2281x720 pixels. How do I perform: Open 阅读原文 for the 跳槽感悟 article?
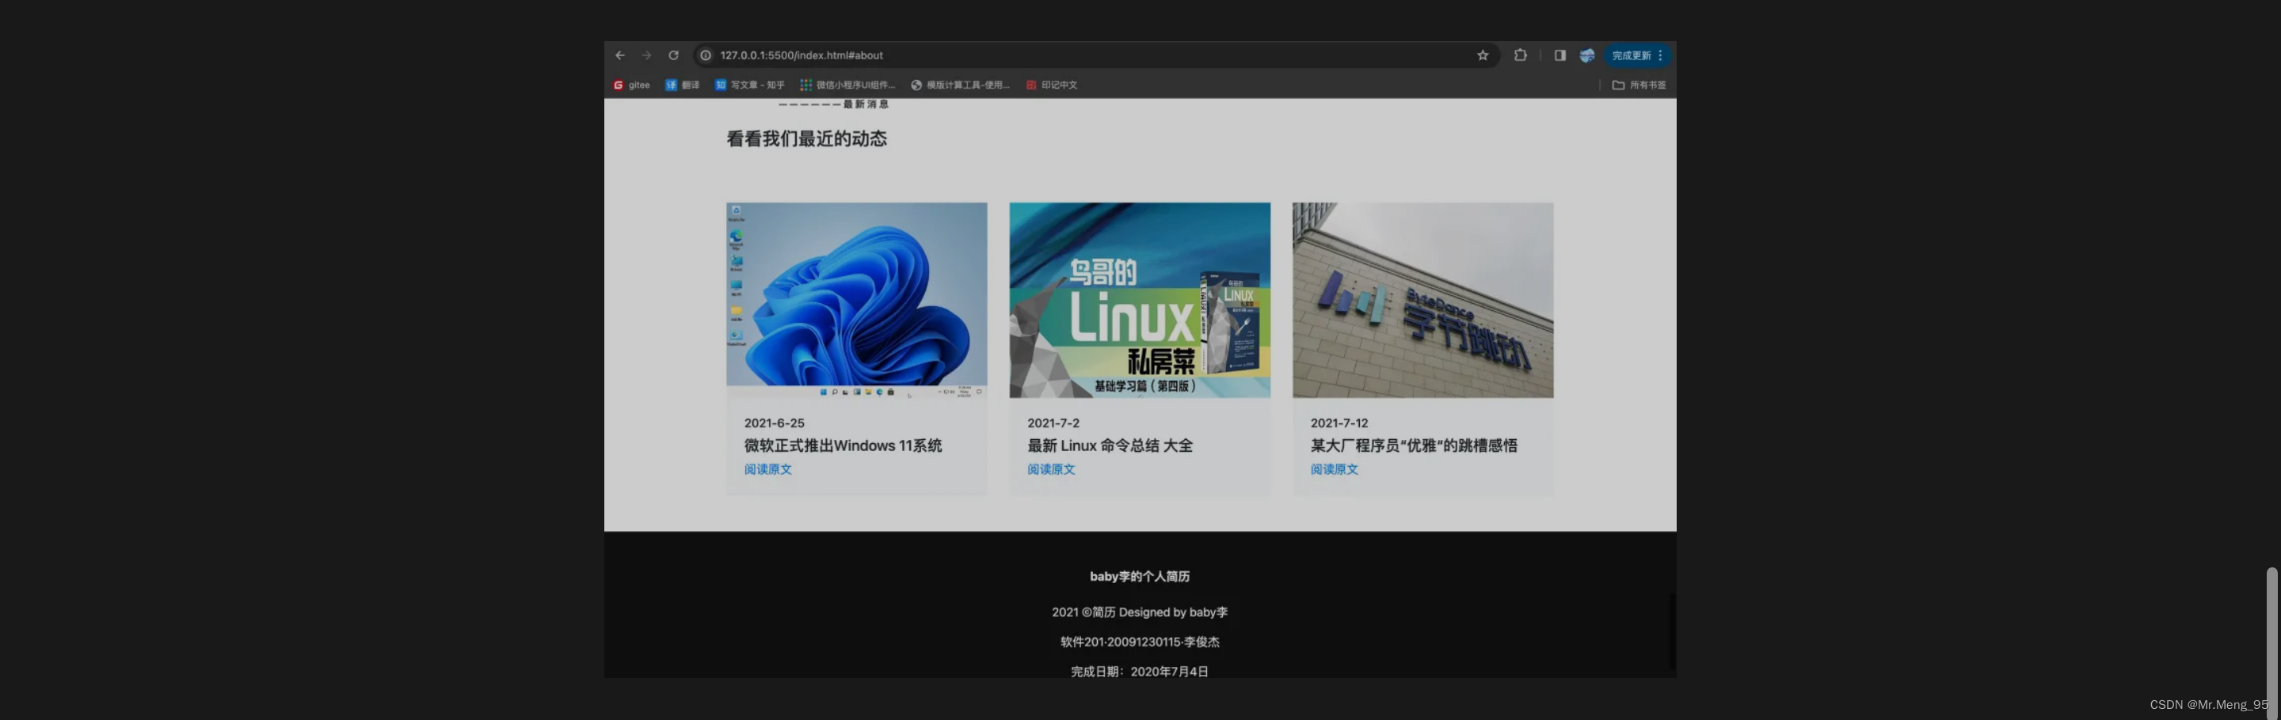coord(1335,470)
